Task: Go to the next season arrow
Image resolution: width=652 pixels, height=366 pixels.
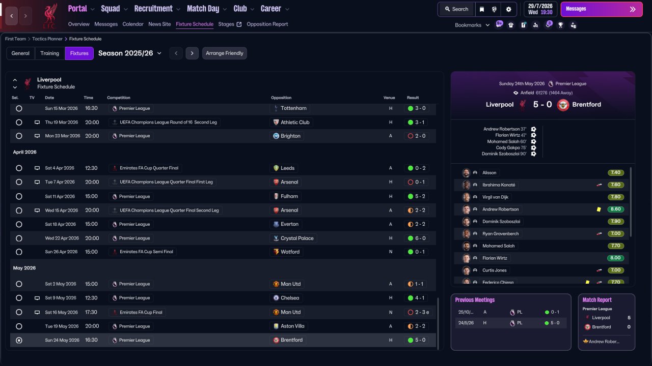Action: point(192,53)
